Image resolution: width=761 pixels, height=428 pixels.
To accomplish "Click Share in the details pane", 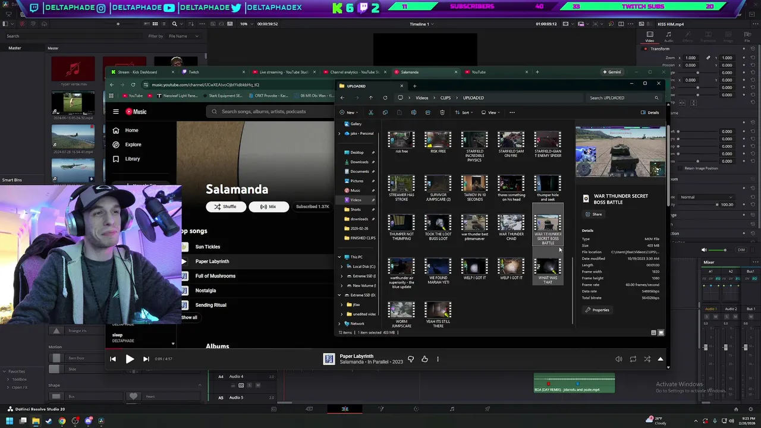I will pos(593,214).
